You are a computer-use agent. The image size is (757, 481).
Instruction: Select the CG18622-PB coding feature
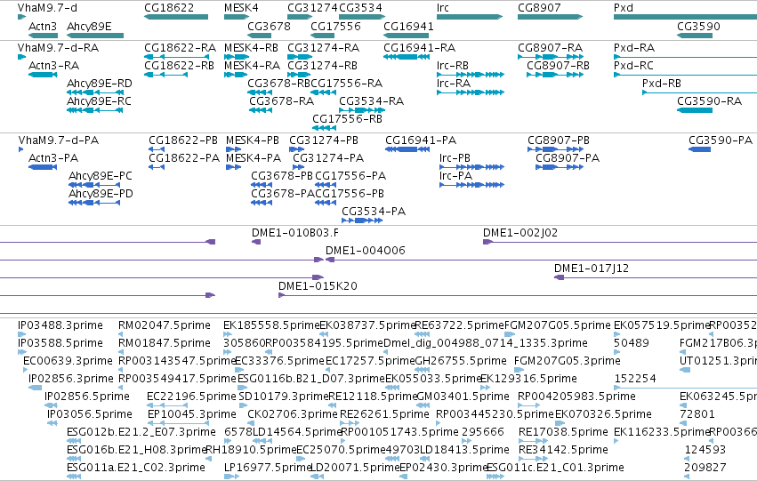pos(157,149)
